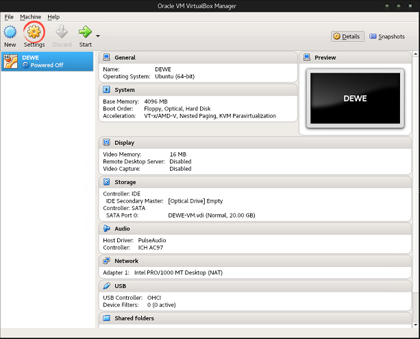
Task: Open the Help menu
Action: (53, 17)
